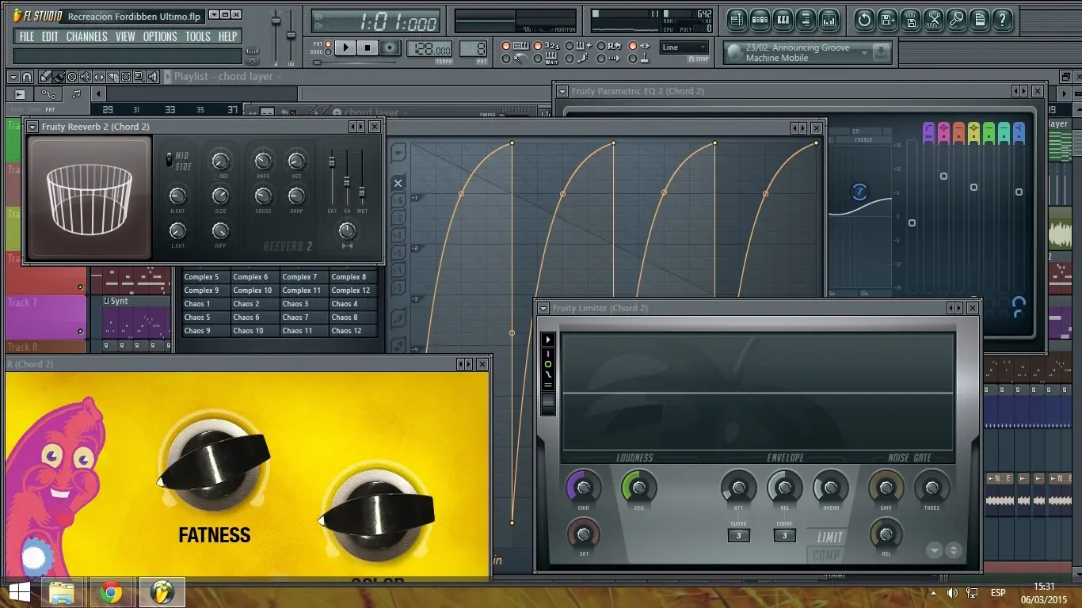Open the Playlist view from the toolbar
The image size is (1082, 608).
(737, 20)
